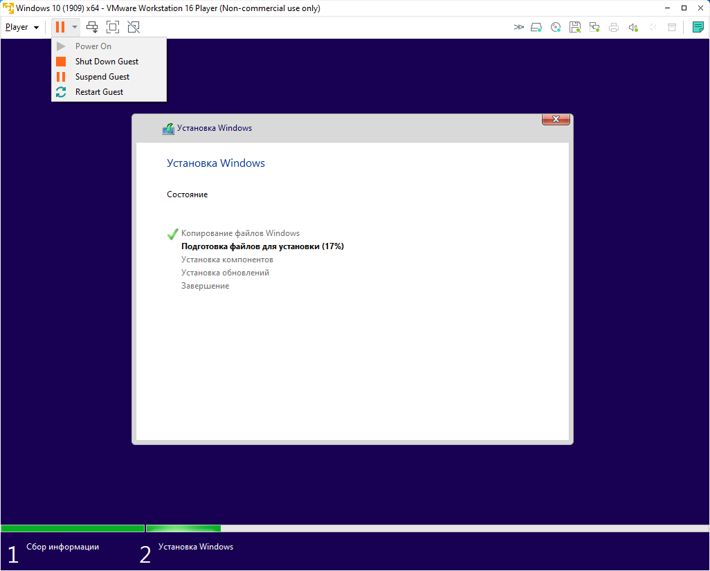Viewport: 710px width, 571px height.
Task: Choose Restart Guest
Action: coord(109,92)
